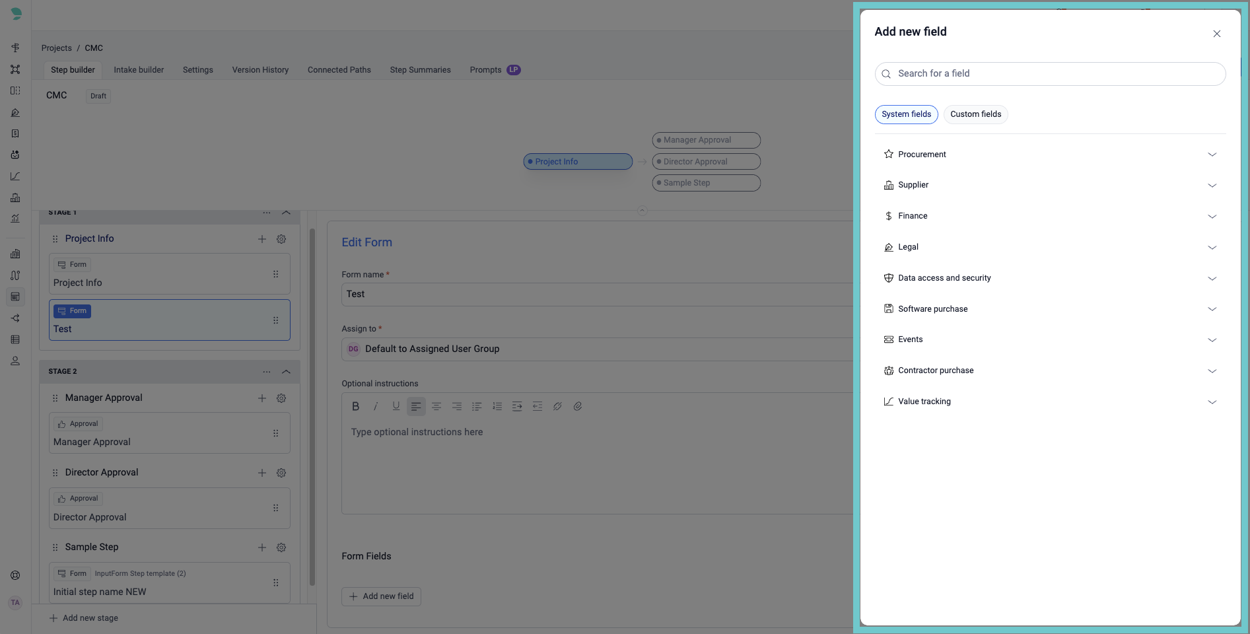Click plus icon next to Project Info step
Viewport: 1250px width, 634px height.
[x=262, y=239]
